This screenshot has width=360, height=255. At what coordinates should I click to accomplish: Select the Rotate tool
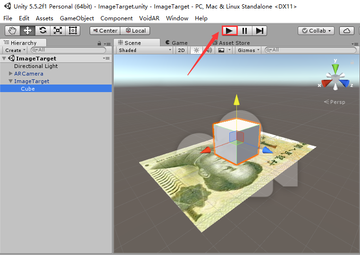pyautogui.click(x=43, y=31)
